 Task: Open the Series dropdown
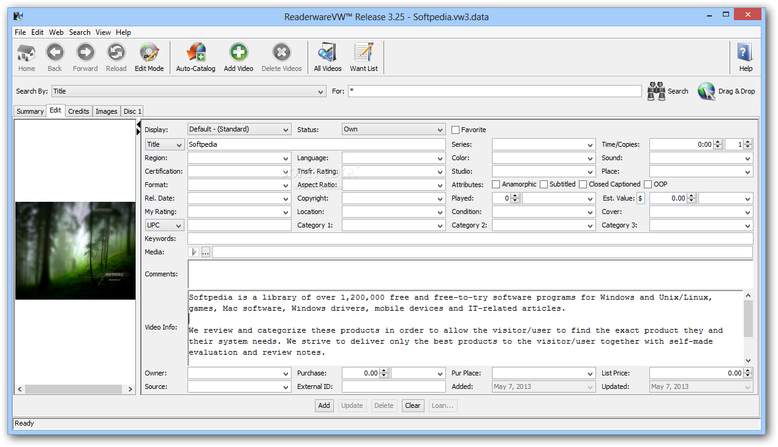click(x=591, y=146)
